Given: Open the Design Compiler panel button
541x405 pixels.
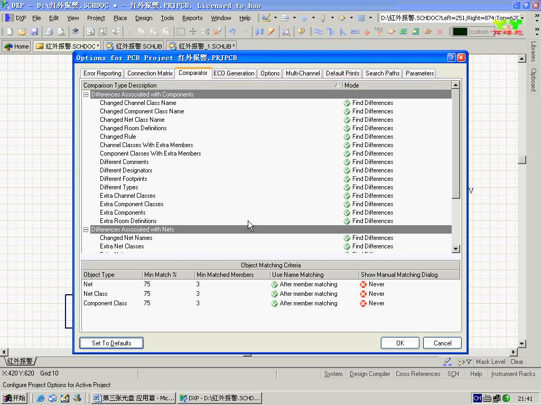Looking at the screenshot, I should coord(369,374).
